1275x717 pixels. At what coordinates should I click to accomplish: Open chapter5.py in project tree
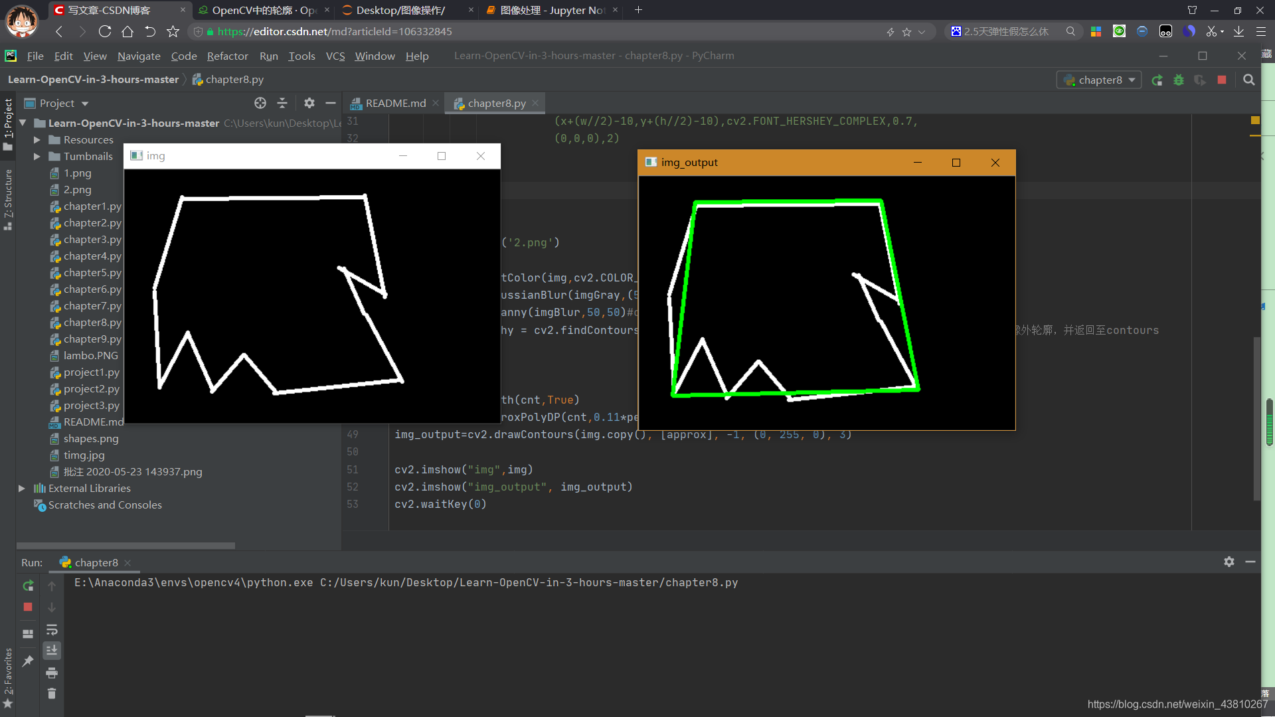(92, 273)
